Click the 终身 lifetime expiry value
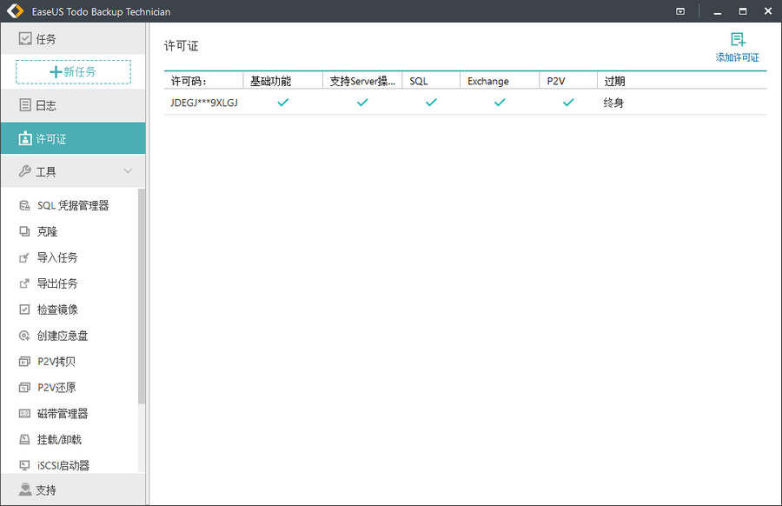Image resolution: width=782 pixels, height=506 pixels. pos(613,103)
